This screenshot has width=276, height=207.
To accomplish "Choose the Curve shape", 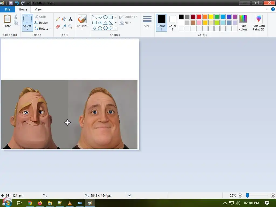I will (x=100, y=17).
